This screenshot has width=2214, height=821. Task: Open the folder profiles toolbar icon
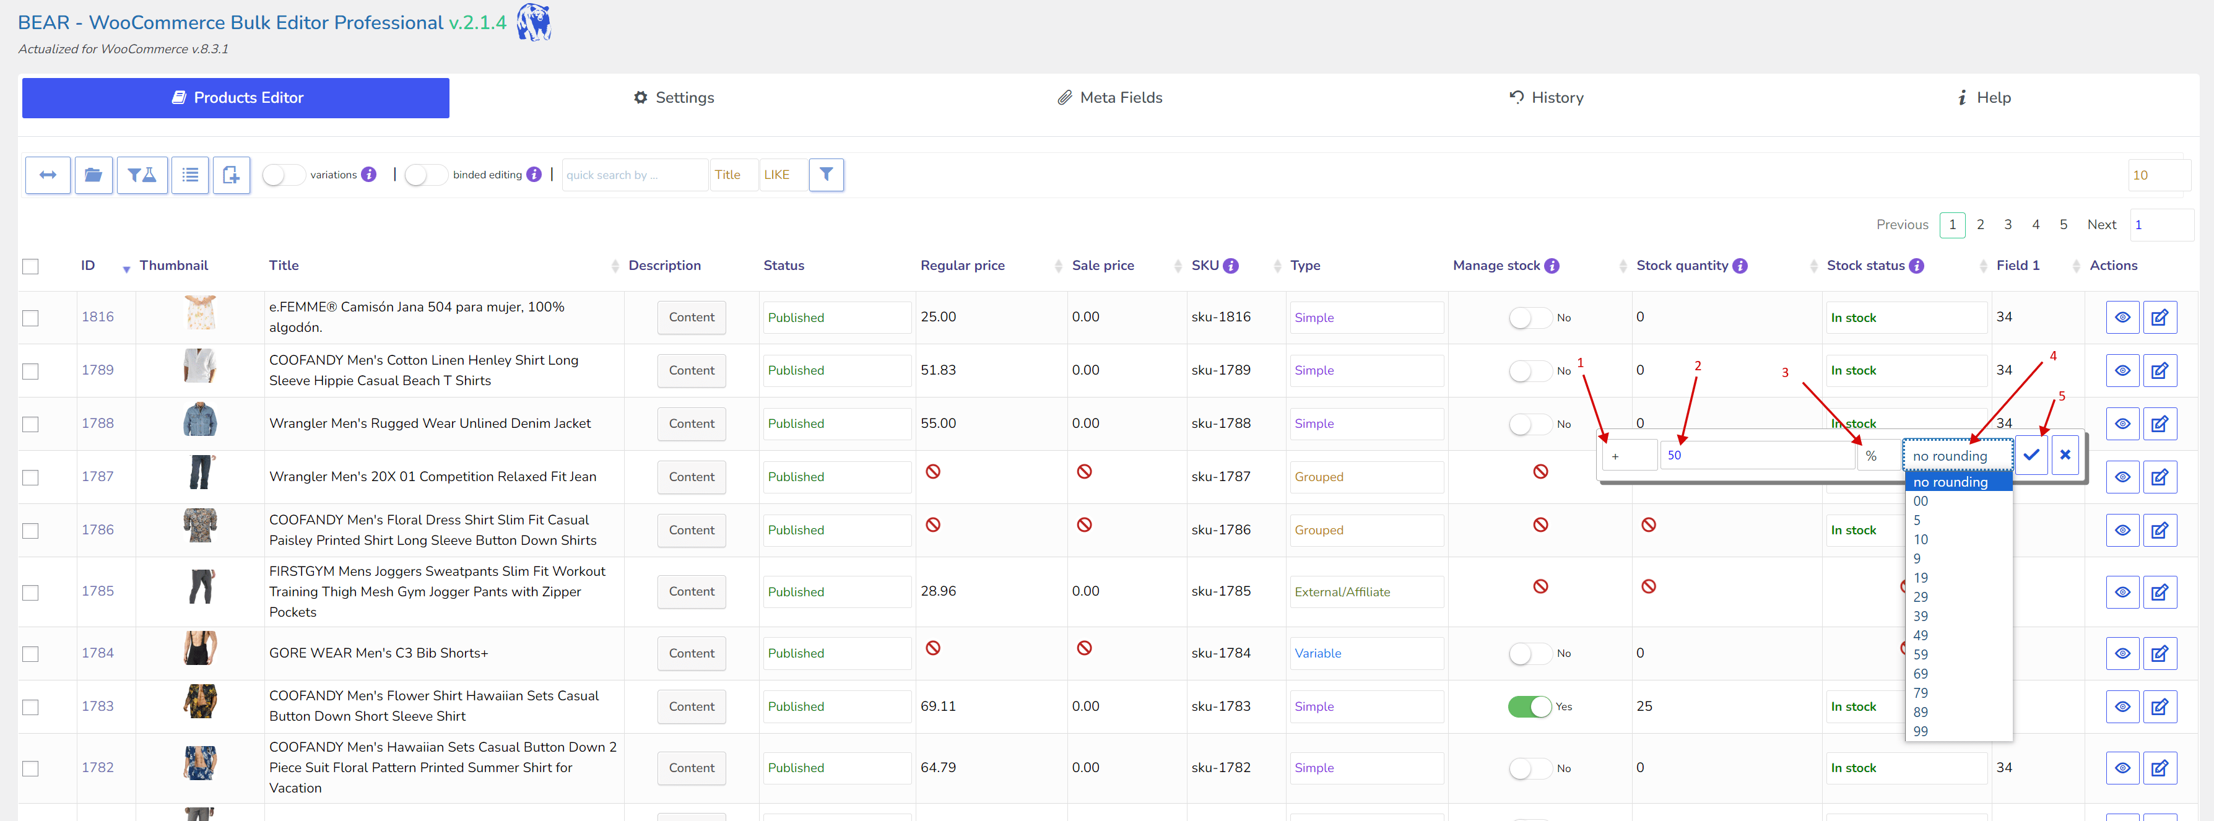click(x=93, y=175)
